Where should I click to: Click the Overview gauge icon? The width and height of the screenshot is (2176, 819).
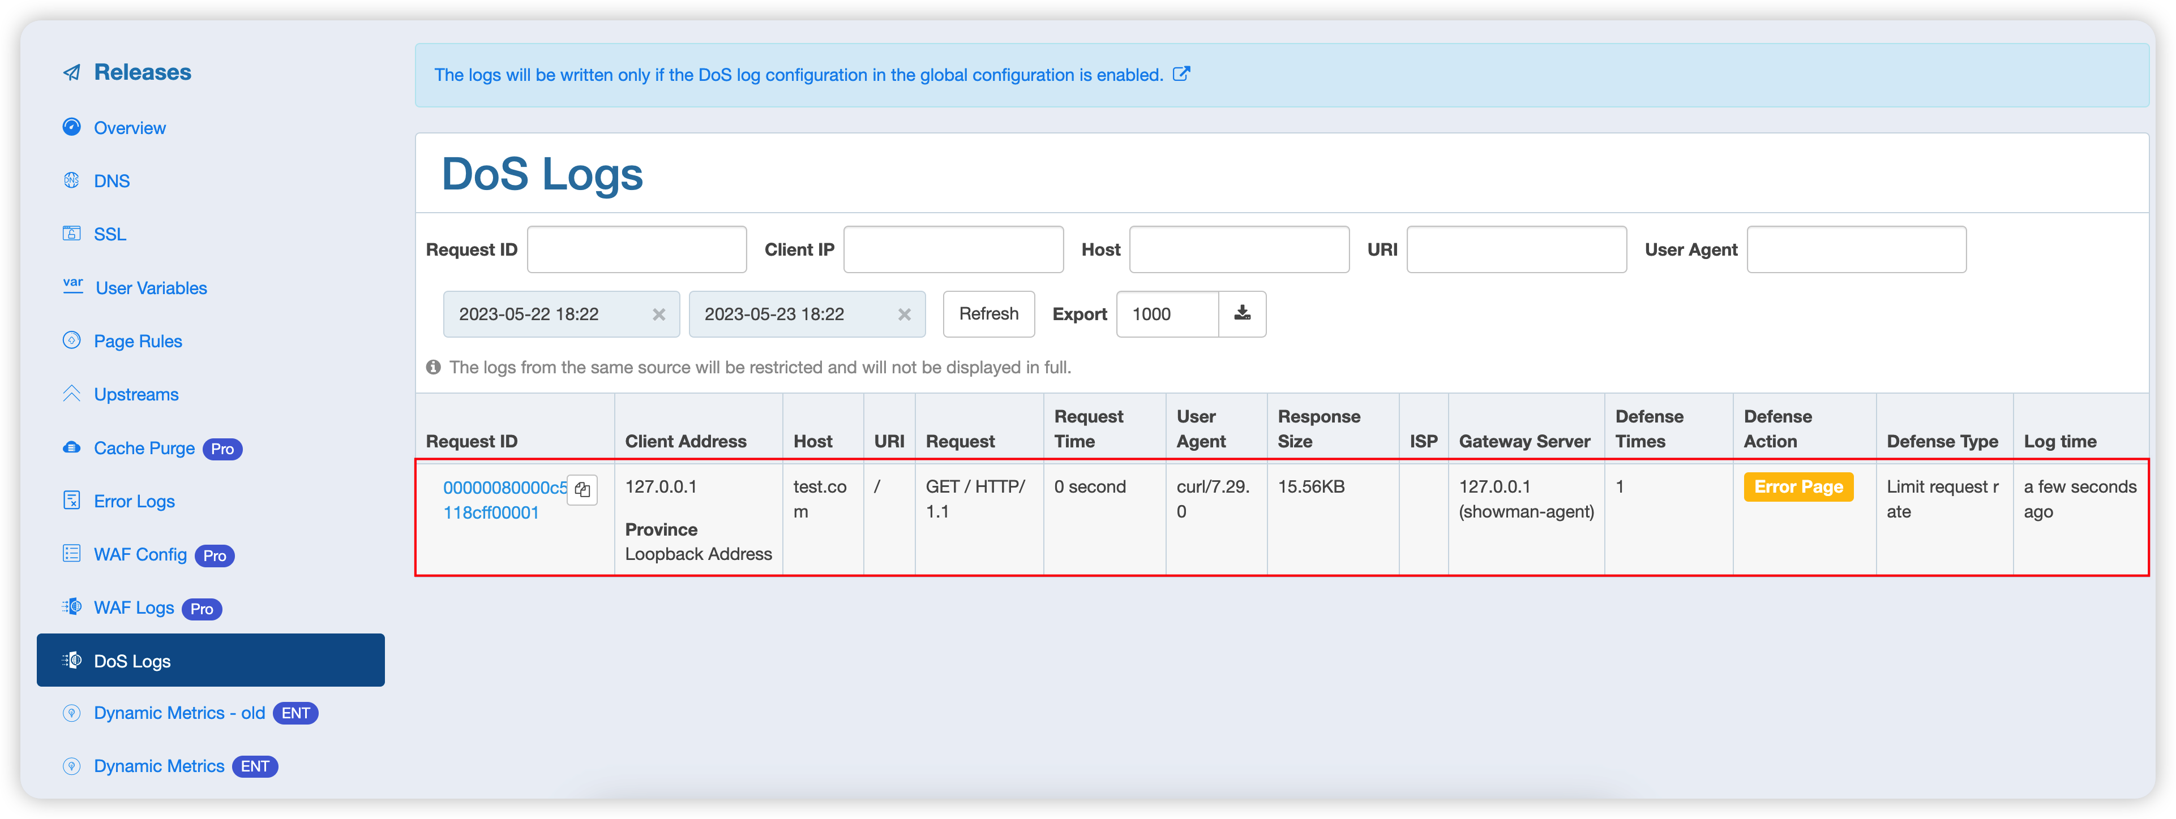click(72, 127)
